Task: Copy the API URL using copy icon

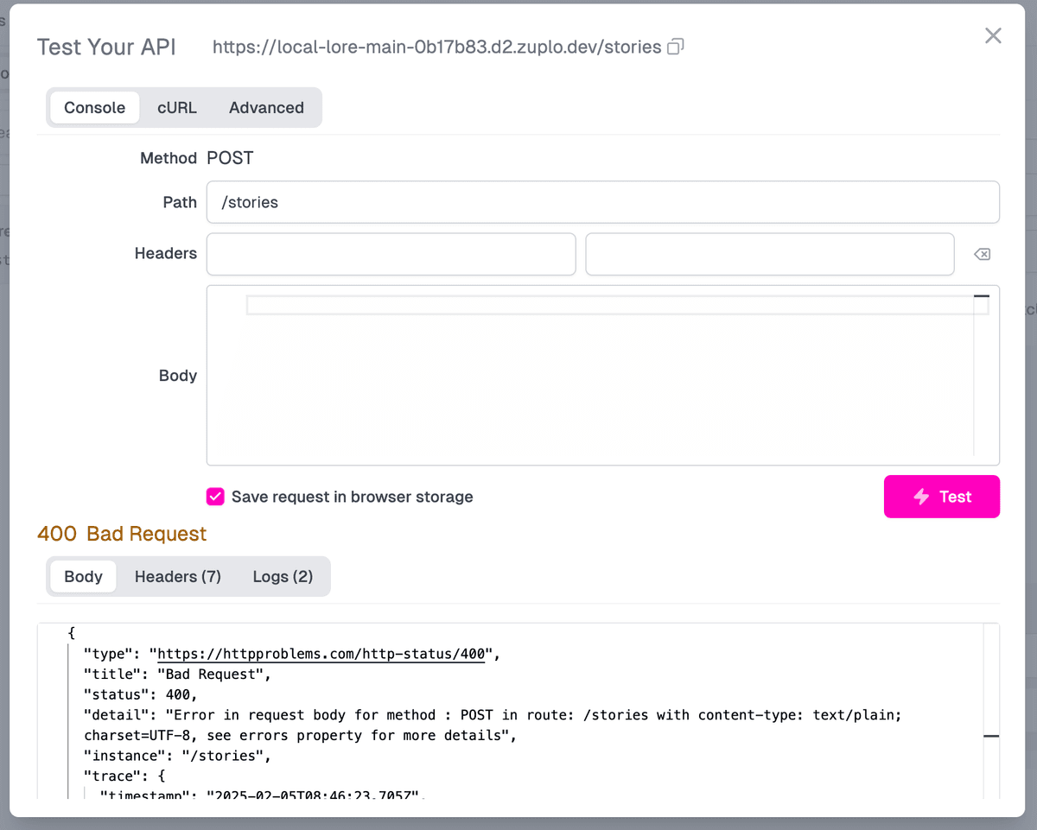Action: 676,47
